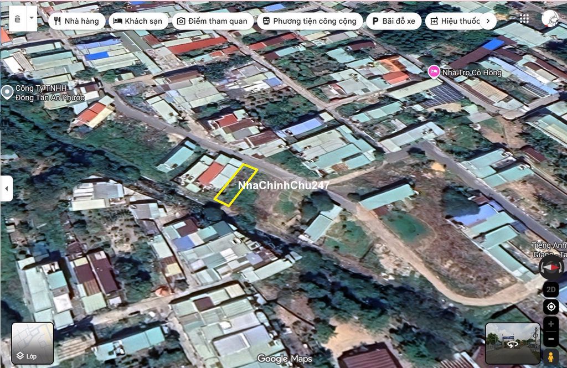Switch map type using the Lớp layers tile
This screenshot has height=368, width=567.
(x=33, y=343)
